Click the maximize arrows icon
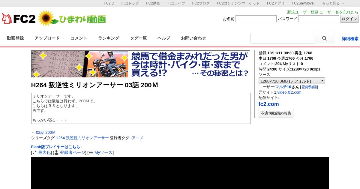Screen dimensions: 360x189 click(x=34, y=153)
